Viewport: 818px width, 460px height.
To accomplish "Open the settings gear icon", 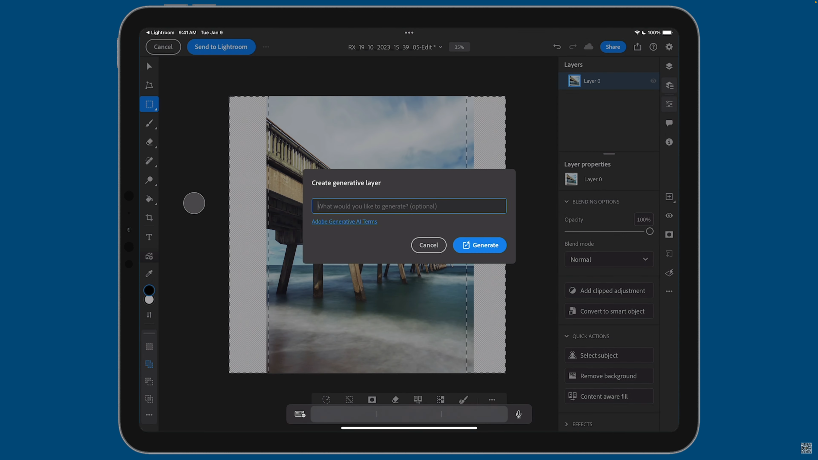I will (x=669, y=47).
